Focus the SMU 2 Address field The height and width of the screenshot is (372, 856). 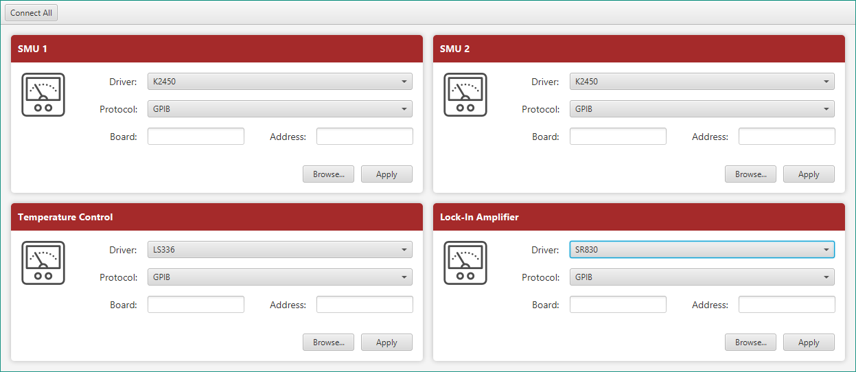(787, 137)
